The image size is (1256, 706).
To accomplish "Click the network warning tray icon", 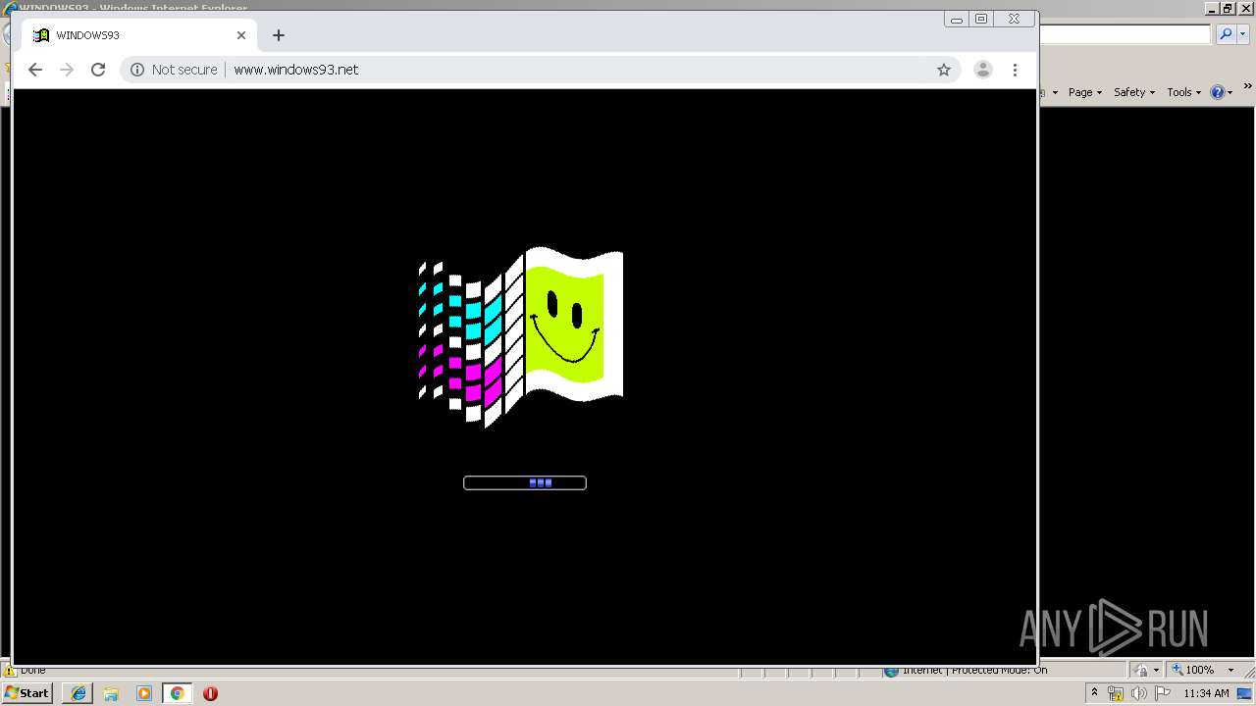I will pos(1116,694).
